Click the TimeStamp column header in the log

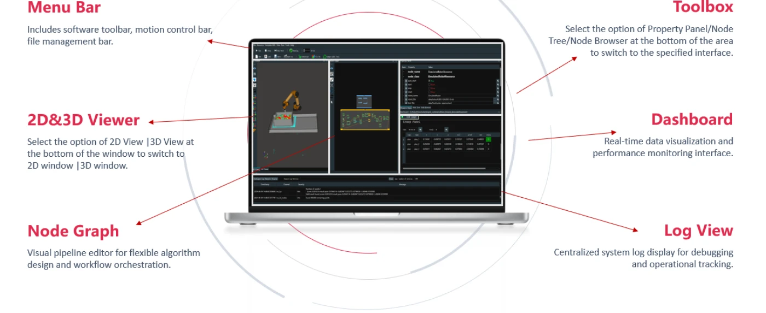265,184
